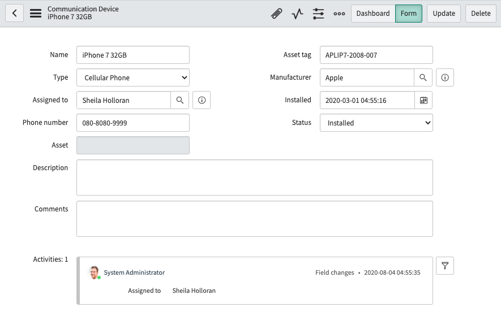Look up Manufacturer with the magnifier icon
Viewport: 501px width, 316px height.
(x=423, y=77)
